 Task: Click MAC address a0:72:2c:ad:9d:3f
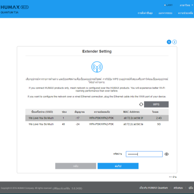point(133,118)
